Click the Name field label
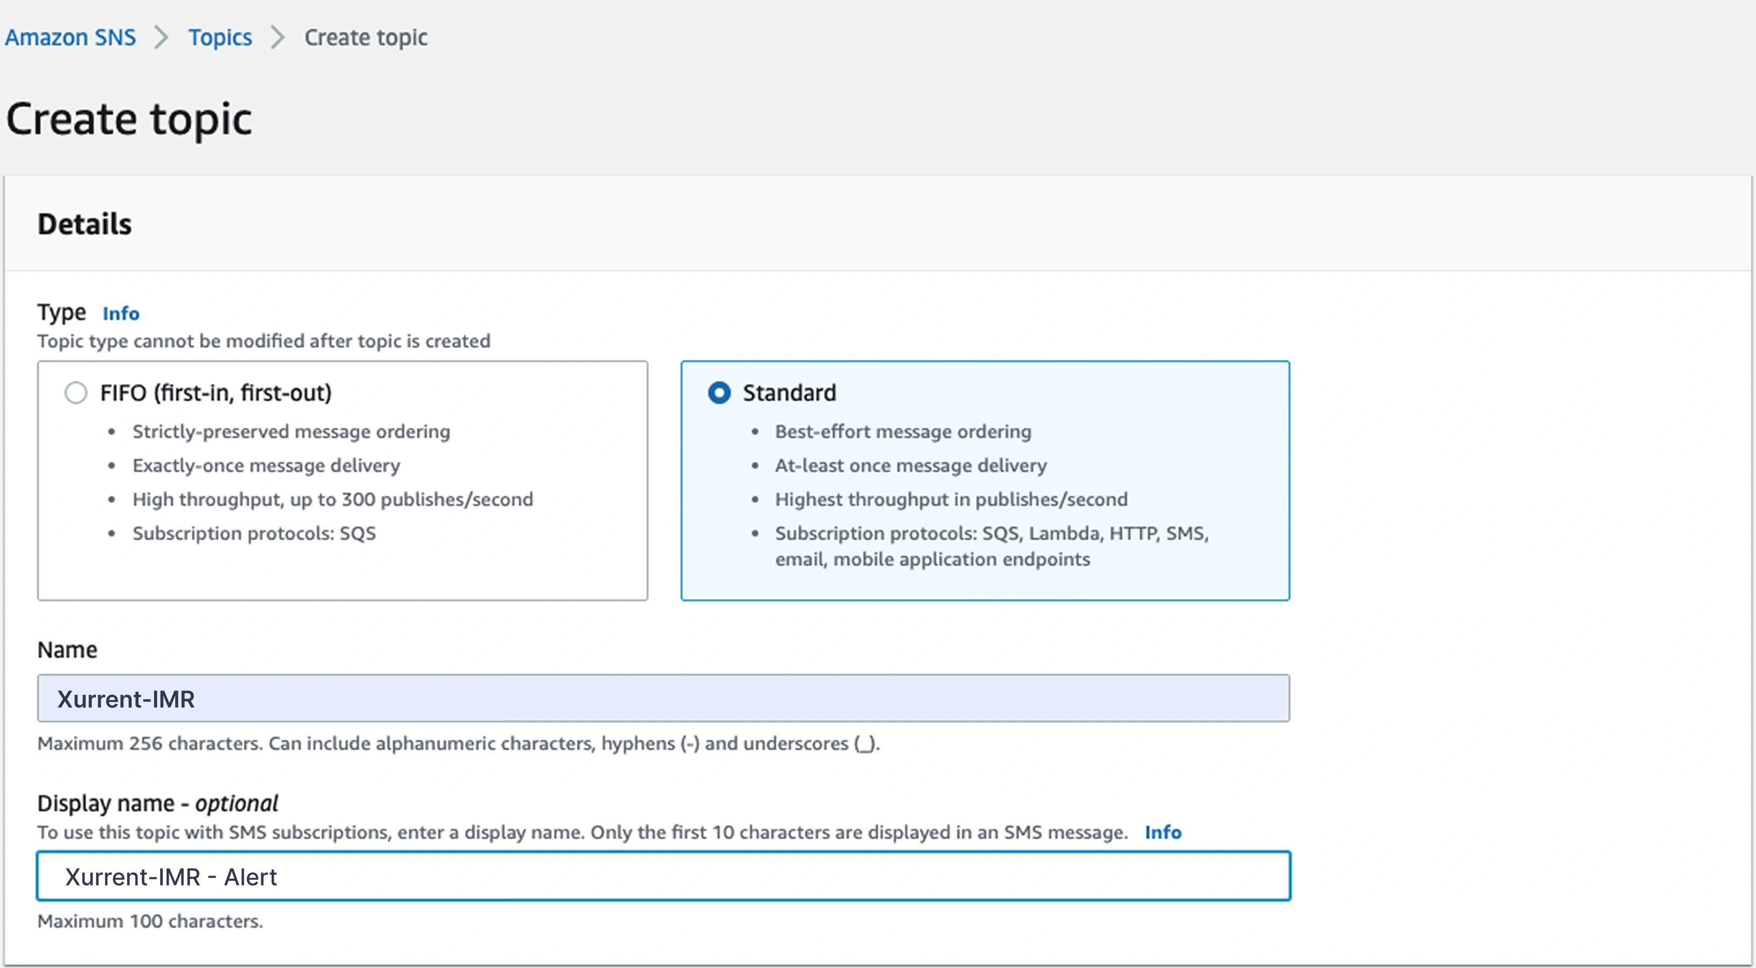1756x968 pixels. point(67,650)
